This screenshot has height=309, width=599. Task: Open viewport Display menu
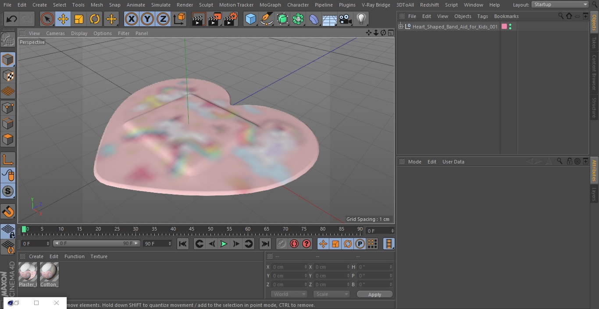point(79,33)
